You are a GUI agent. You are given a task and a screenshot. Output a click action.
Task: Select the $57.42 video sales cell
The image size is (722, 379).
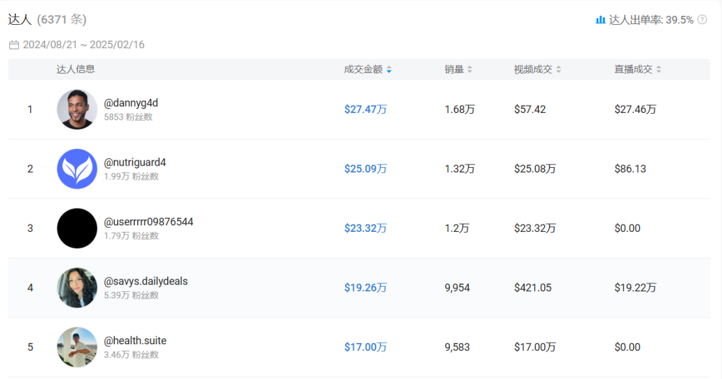pyautogui.click(x=530, y=109)
